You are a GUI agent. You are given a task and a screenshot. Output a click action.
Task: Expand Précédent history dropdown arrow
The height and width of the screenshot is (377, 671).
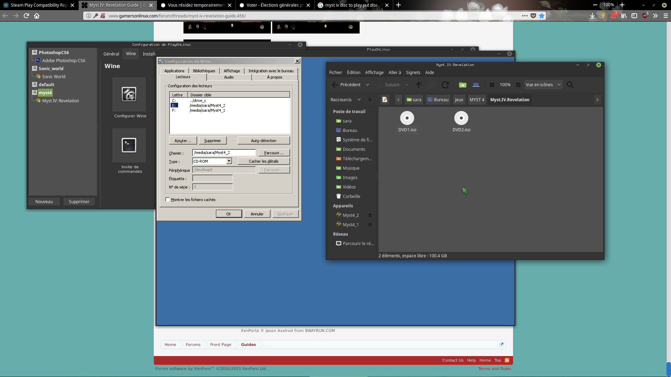pyautogui.click(x=367, y=85)
